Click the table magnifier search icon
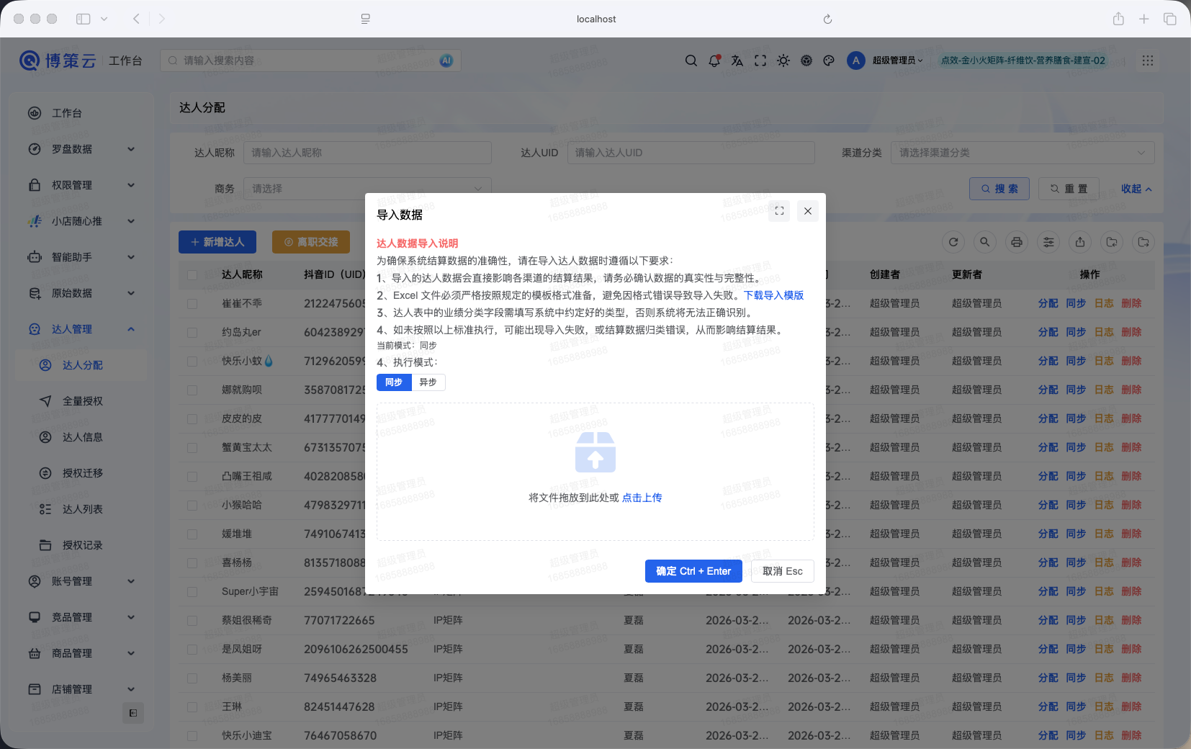1191x749 pixels. tap(985, 242)
